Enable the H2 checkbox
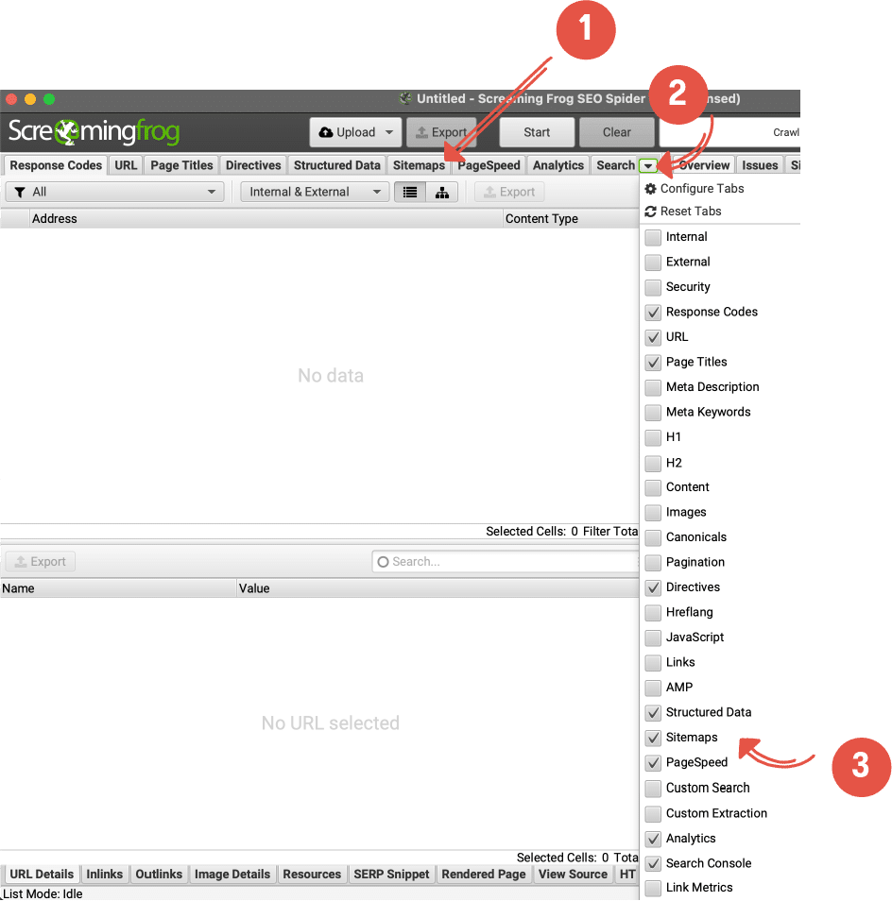892x901 pixels. (x=653, y=463)
